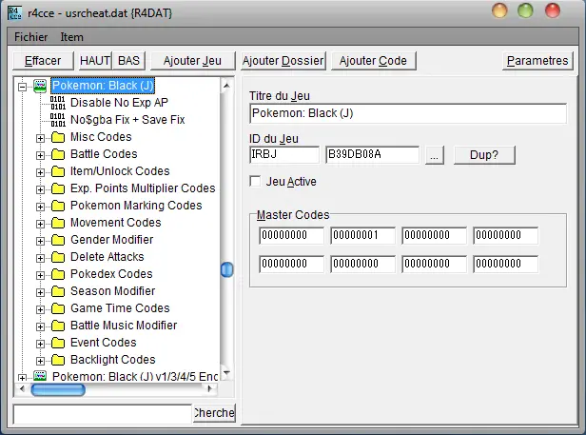
Task: Click the Battle Music Modifier folder icon
Action: (58, 326)
